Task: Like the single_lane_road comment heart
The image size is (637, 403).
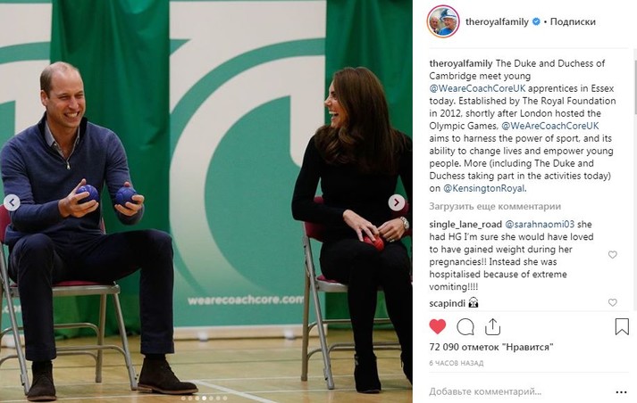Action: click(x=613, y=255)
